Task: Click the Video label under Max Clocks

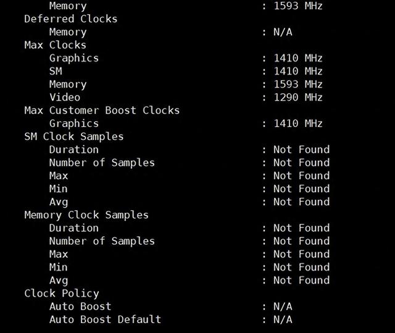Action: coord(65,97)
